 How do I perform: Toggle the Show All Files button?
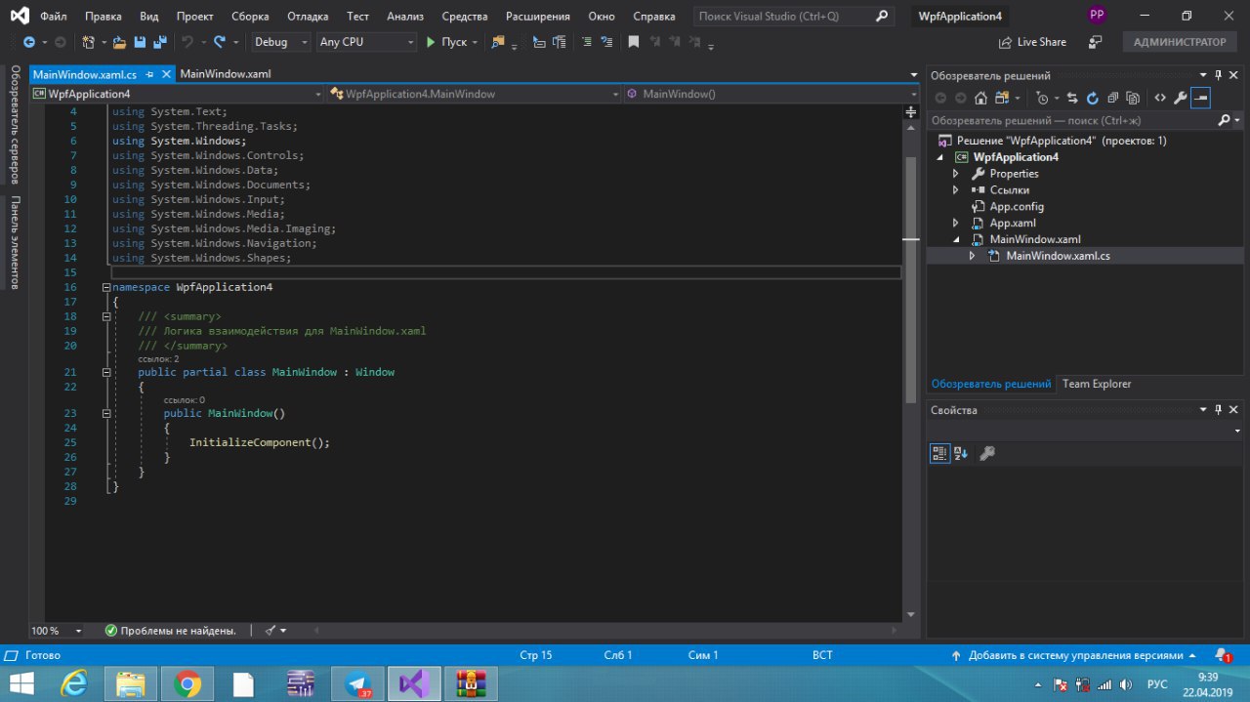coord(1133,98)
